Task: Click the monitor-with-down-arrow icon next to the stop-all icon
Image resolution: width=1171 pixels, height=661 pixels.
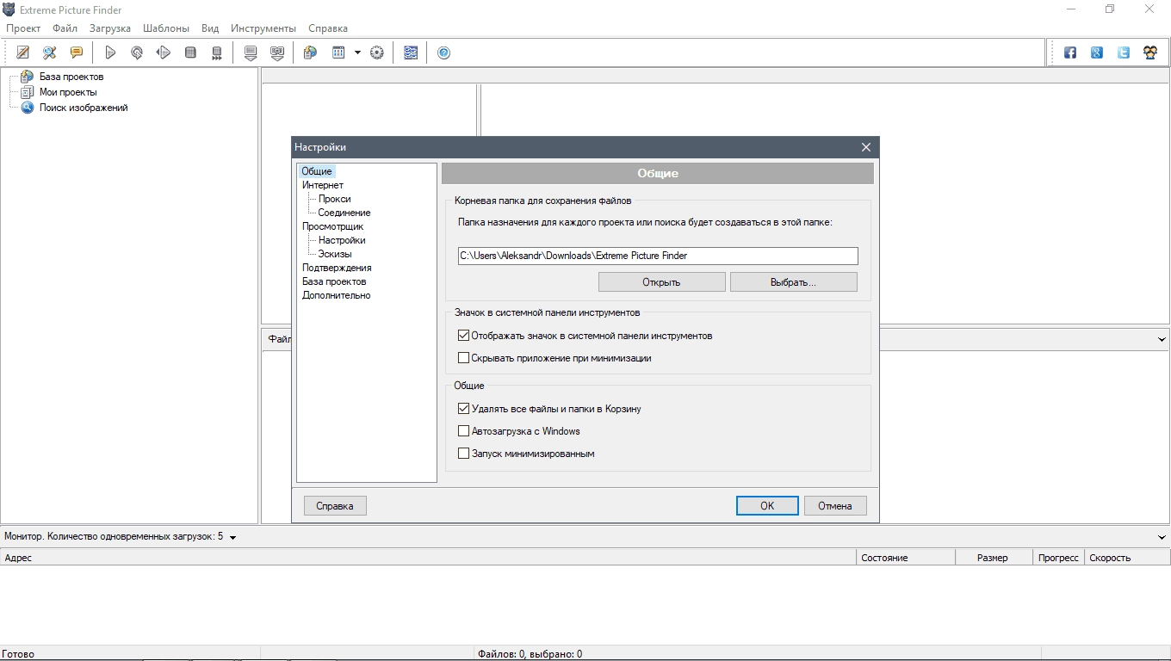Action: [251, 53]
